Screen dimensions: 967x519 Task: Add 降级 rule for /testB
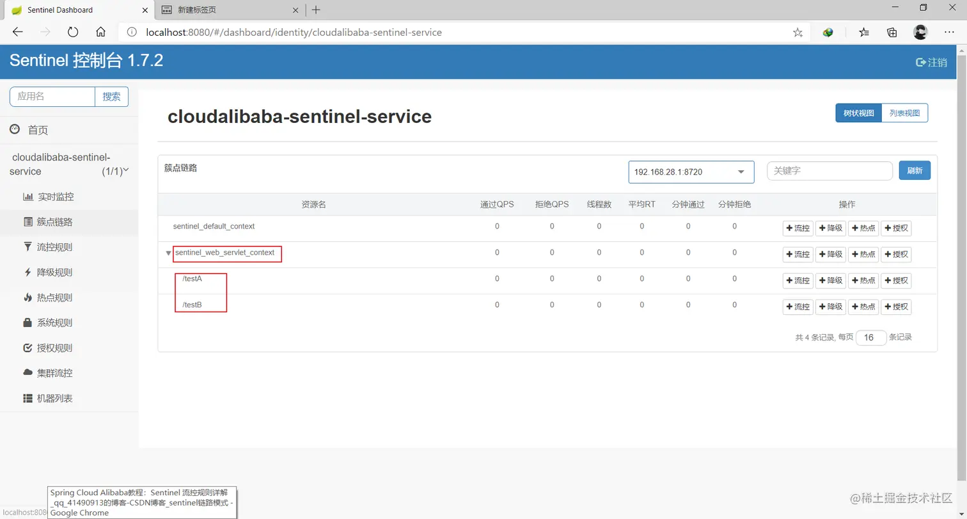coord(831,307)
